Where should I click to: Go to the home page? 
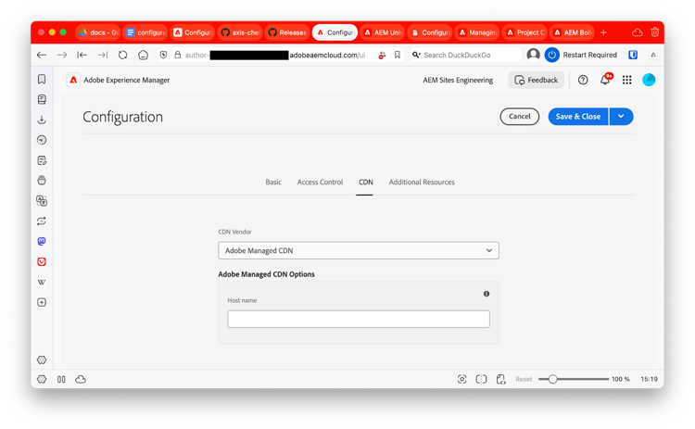143,55
